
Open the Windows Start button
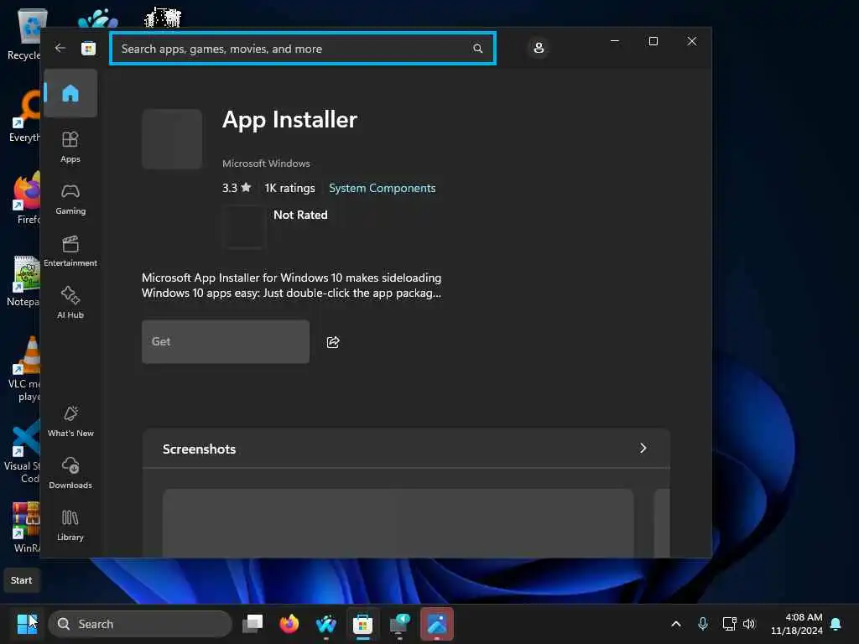click(26, 624)
